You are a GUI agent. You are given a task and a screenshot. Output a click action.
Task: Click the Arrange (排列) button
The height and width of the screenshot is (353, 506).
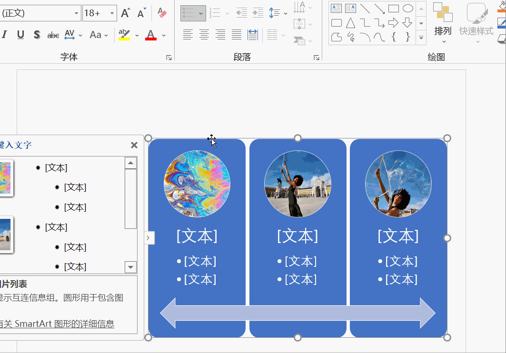(x=443, y=24)
